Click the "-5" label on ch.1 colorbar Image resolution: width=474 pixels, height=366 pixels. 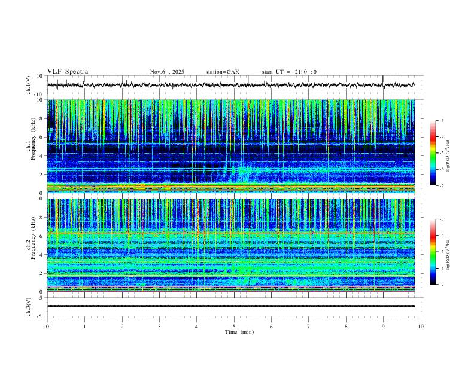(x=441, y=153)
